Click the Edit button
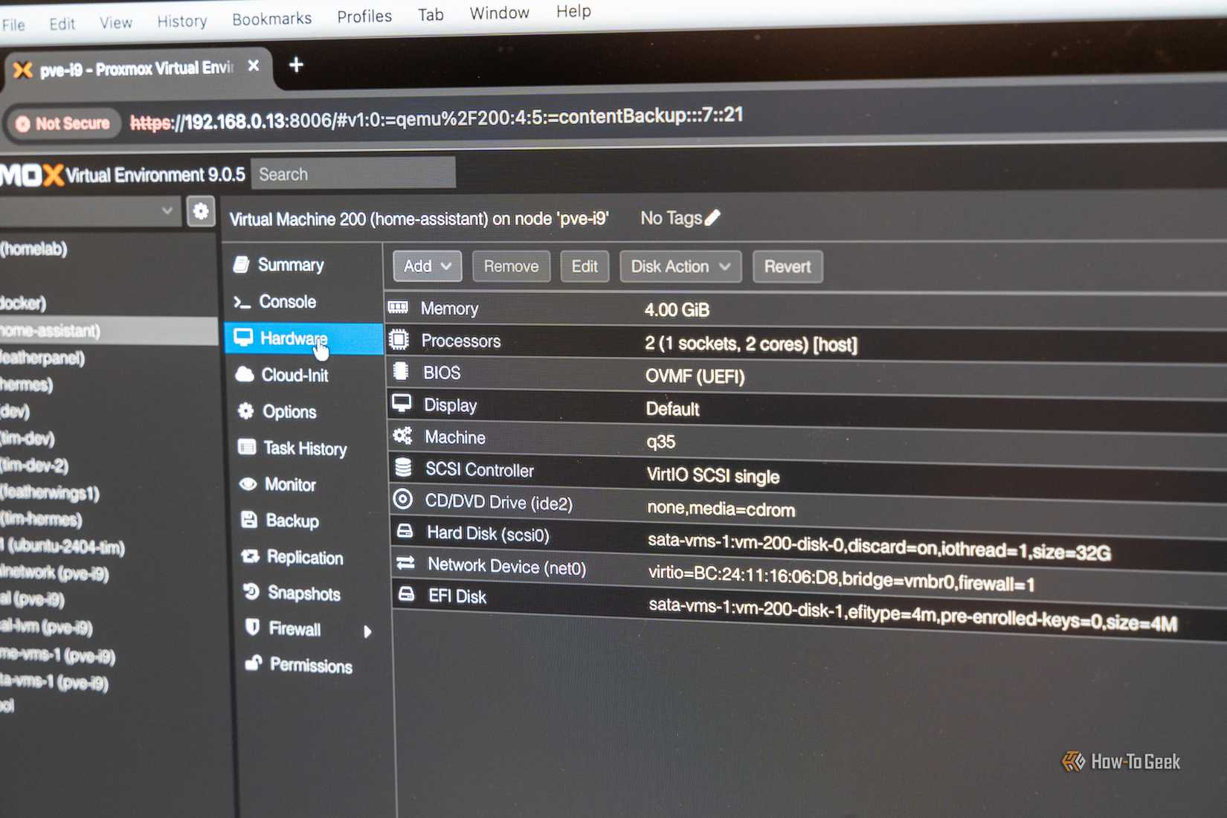1227x818 pixels. pyautogui.click(x=584, y=266)
